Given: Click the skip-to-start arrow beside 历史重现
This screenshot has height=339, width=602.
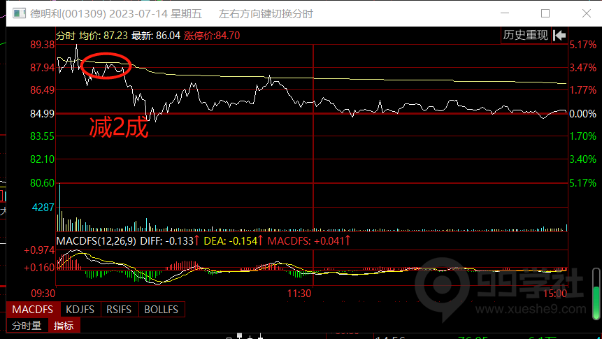Looking at the screenshot, I should [x=559, y=35].
